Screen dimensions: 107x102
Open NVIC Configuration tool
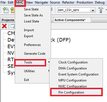(x=76, y=86)
